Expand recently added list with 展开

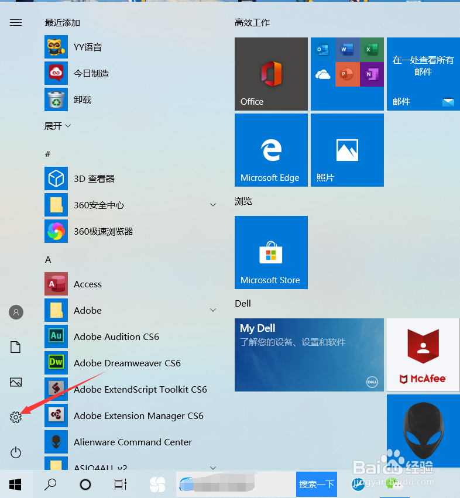57,126
